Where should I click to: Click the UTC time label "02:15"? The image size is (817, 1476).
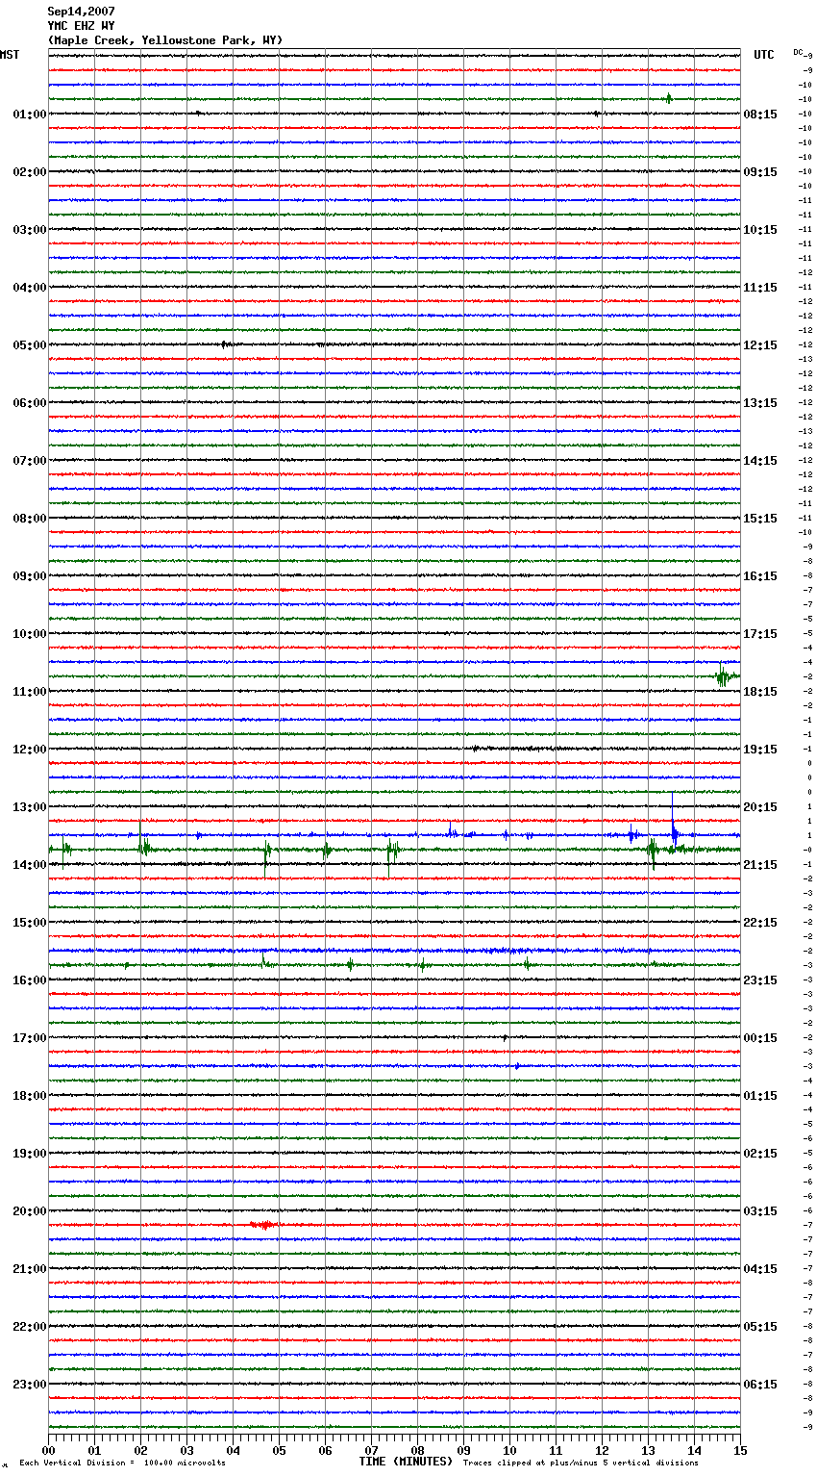(760, 1154)
